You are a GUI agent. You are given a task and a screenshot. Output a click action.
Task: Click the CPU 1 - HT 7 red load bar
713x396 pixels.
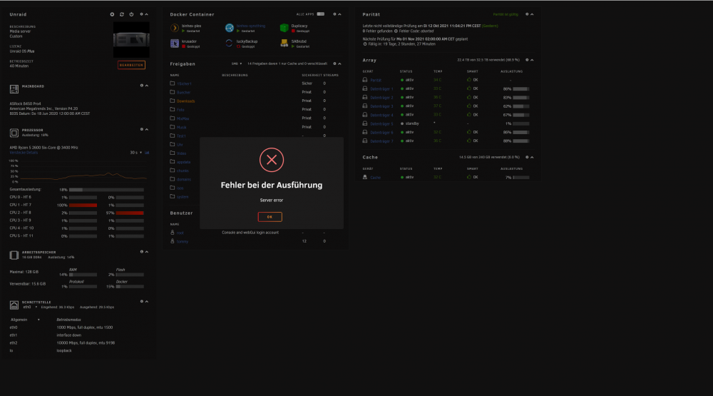(x=83, y=205)
